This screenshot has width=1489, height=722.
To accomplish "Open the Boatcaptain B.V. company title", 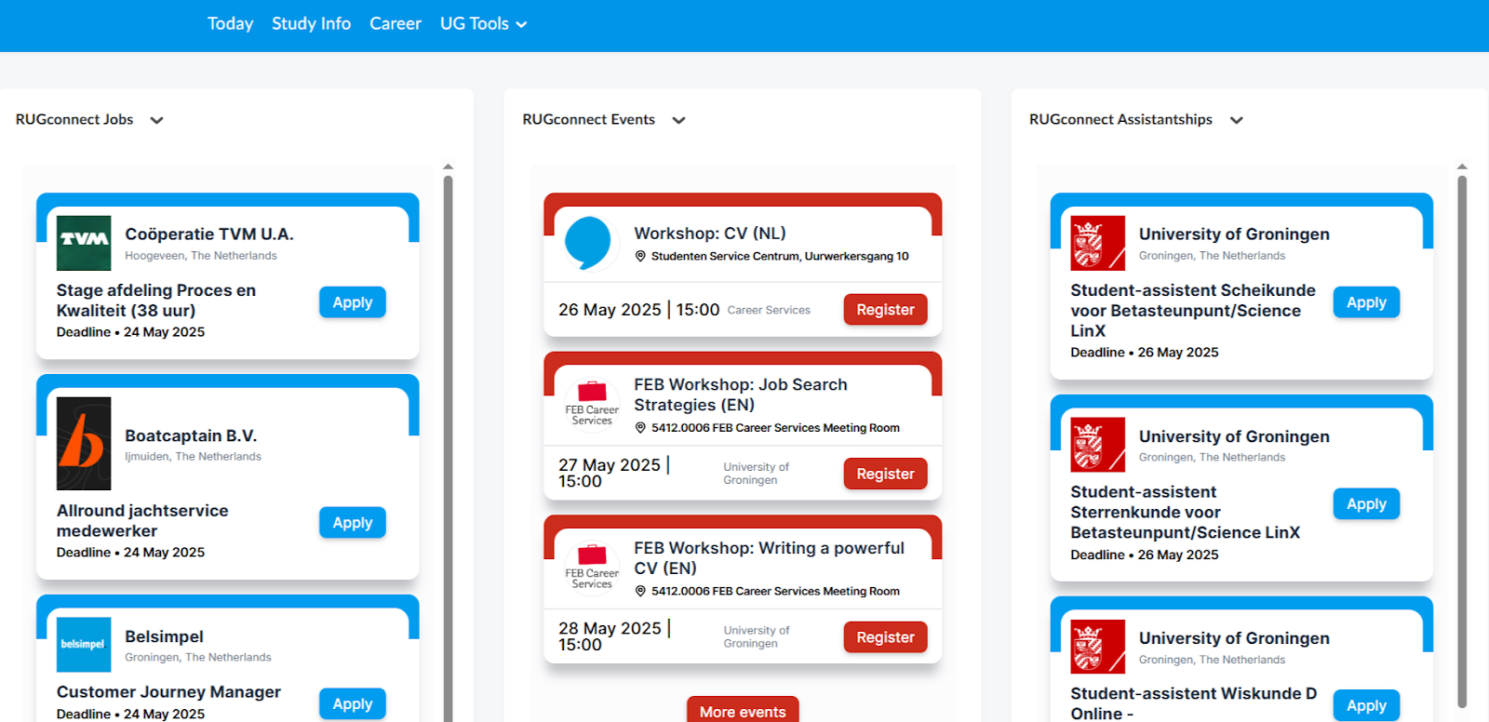I will [x=191, y=435].
